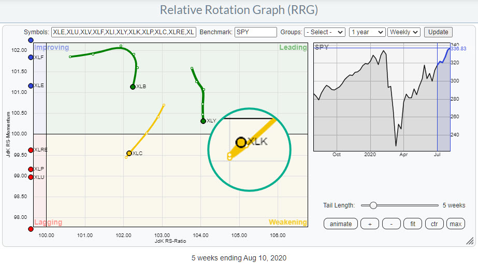Open the 1 year period dropdown
Viewport: 478px width, 263px height.
click(367, 32)
